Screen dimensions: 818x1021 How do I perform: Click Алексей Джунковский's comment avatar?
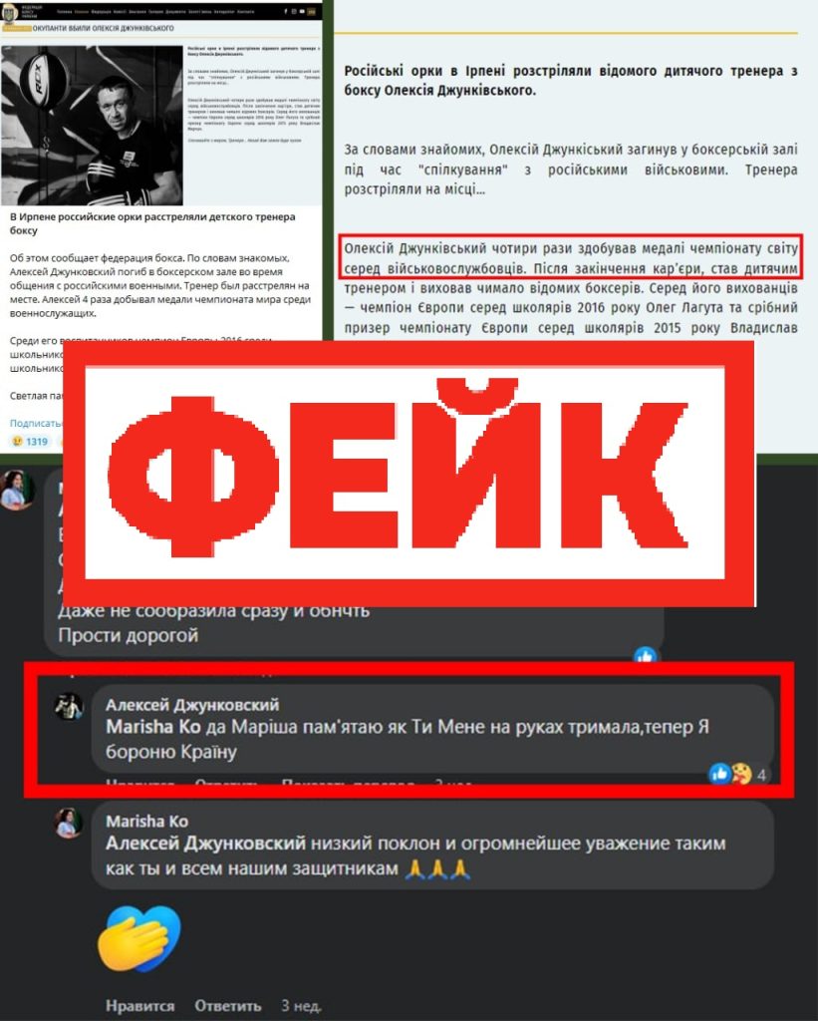(69, 707)
